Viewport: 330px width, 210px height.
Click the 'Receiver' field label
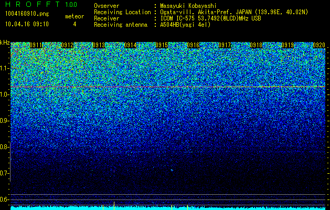[x=107, y=18]
